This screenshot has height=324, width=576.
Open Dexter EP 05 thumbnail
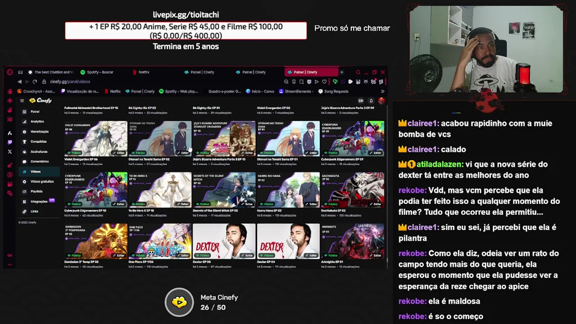click(x=224, y=241)
